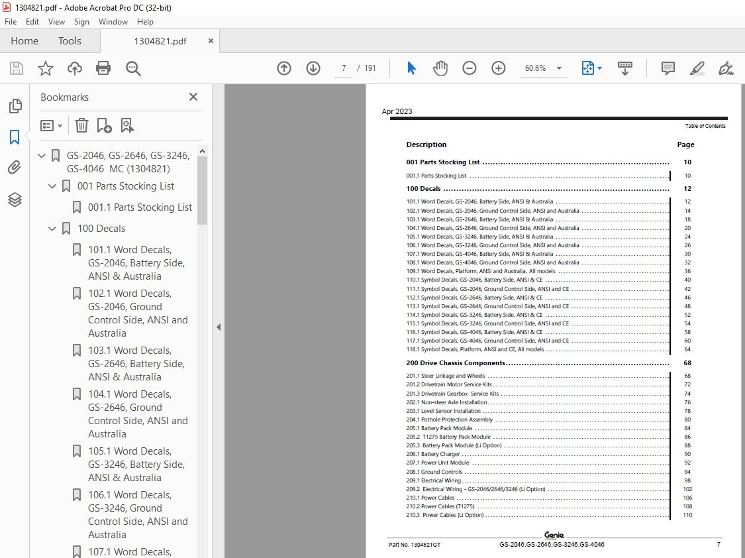Open the Layers panel icon
This screenshot has height=558, width=745.
click(x=15, y=199)
